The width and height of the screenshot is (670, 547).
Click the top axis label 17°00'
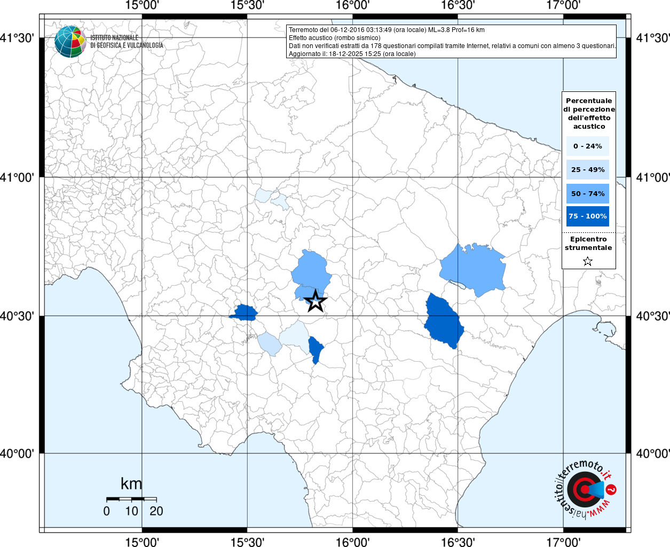563,5
